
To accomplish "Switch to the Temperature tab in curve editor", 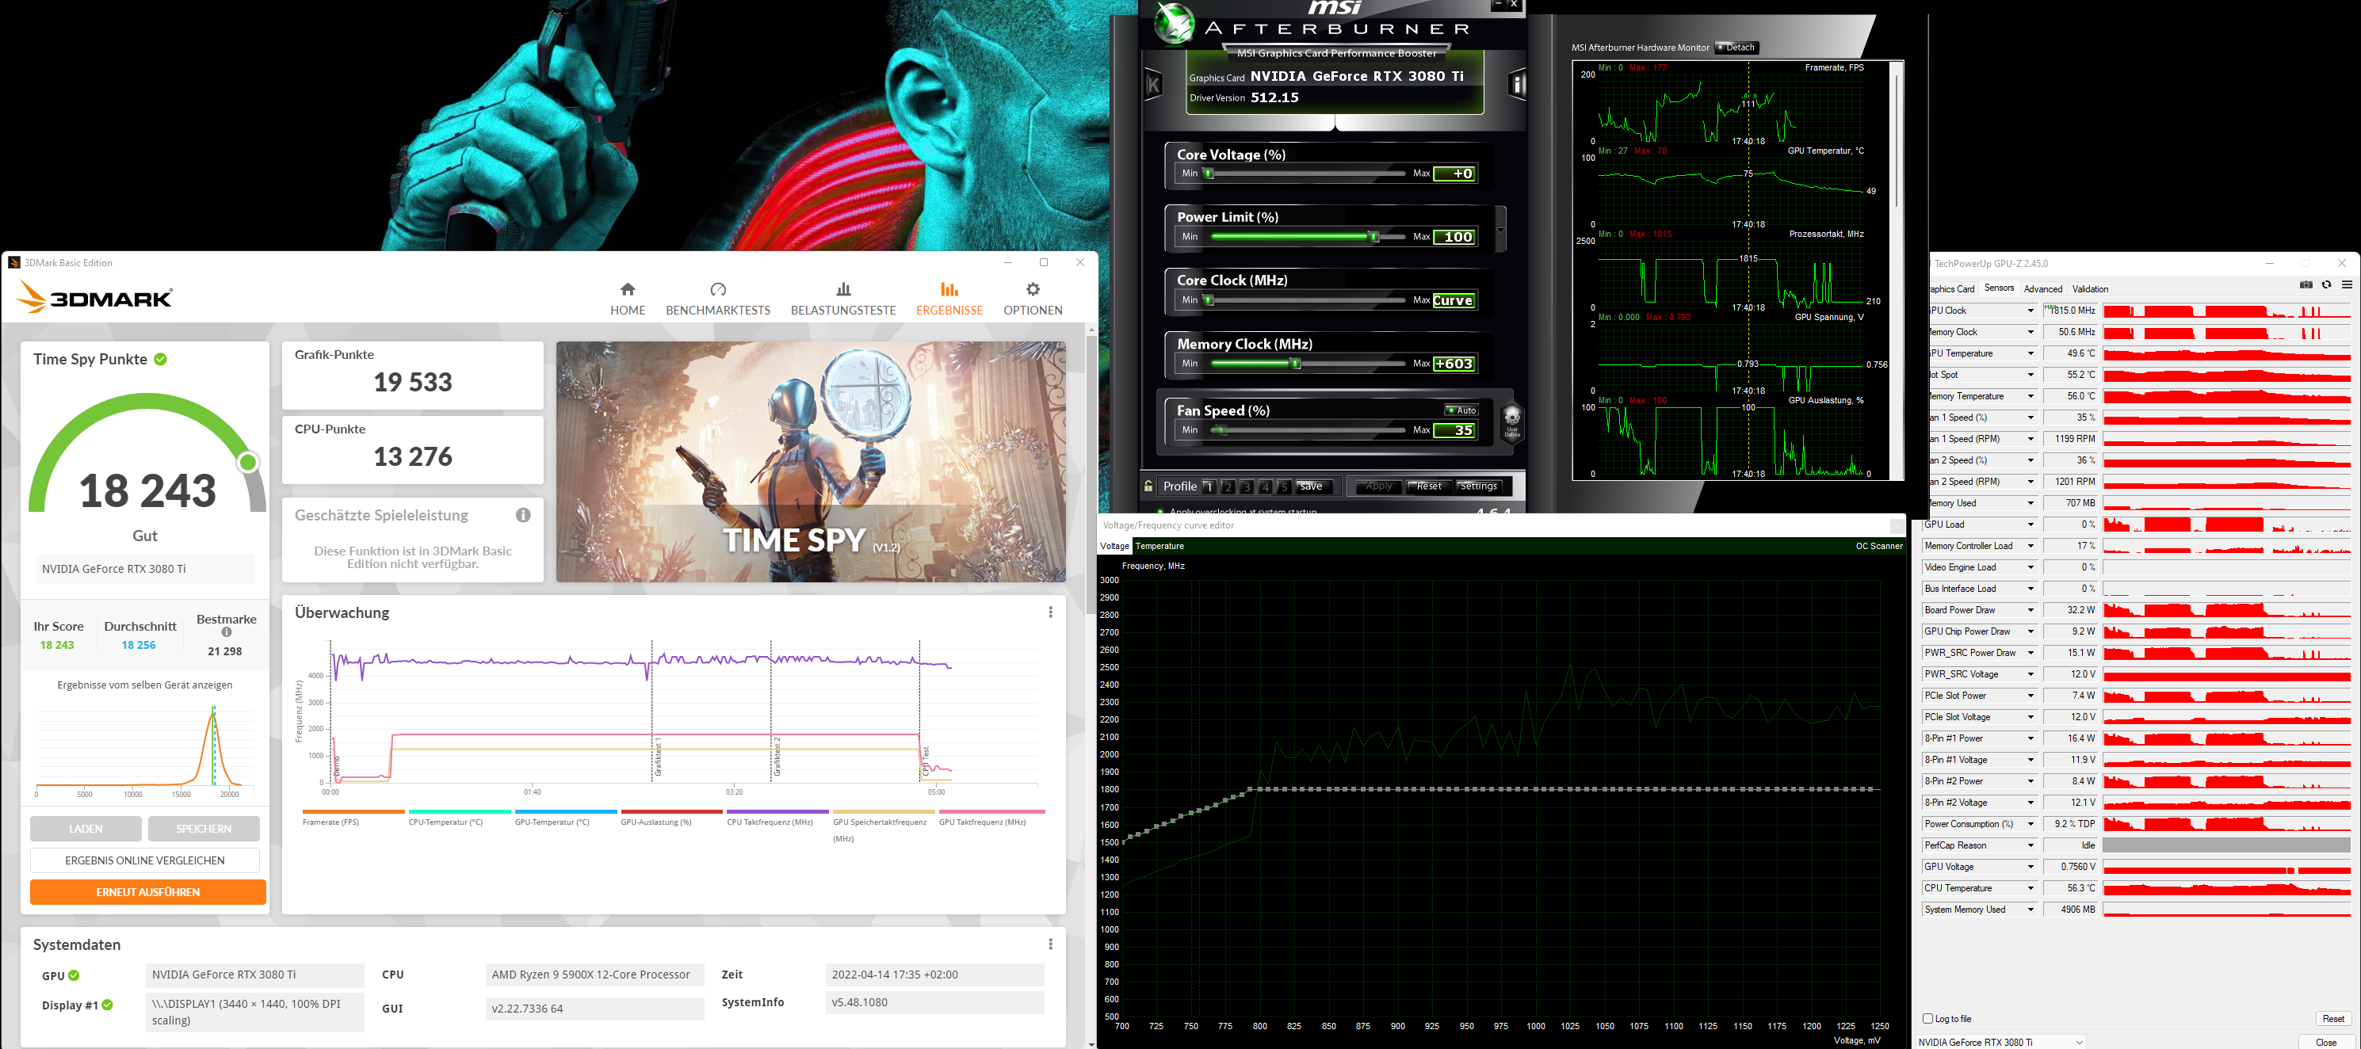I will coord(1159,546).
